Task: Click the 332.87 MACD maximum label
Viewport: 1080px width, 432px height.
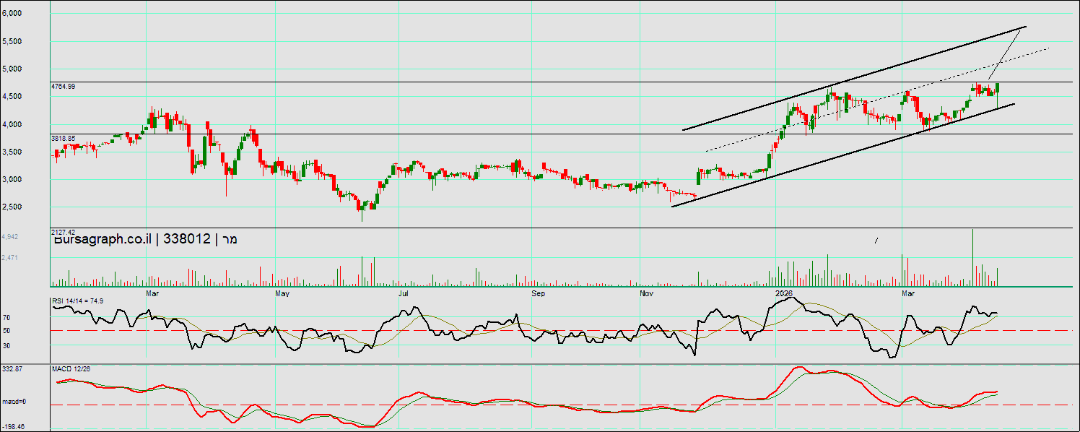Action: click(12, 369)
